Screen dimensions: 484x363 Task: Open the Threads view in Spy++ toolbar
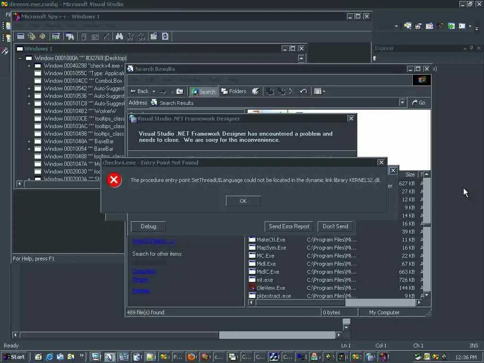(x=42, y=36)
